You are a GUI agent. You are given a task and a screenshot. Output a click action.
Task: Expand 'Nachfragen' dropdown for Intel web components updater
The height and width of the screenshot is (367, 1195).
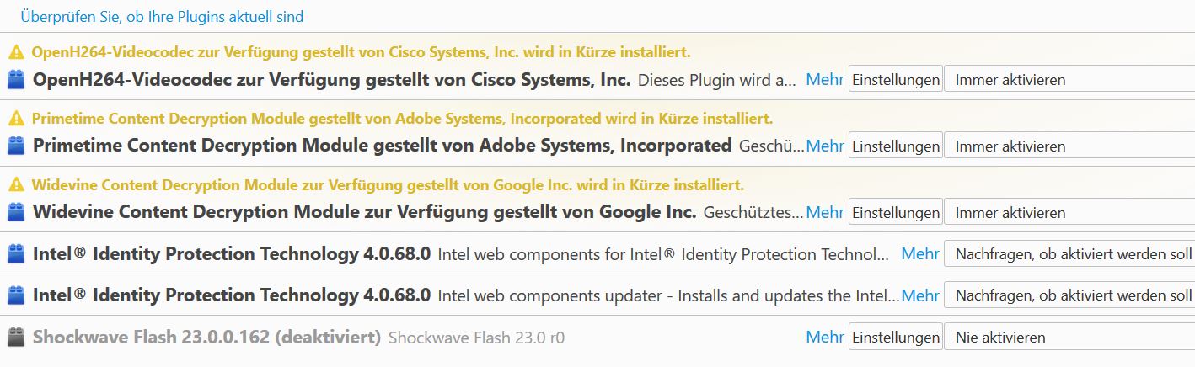[1069, 295]
